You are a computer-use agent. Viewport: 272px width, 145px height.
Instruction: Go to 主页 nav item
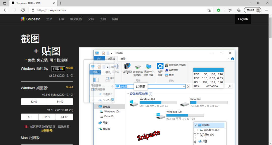click(49, 19)
